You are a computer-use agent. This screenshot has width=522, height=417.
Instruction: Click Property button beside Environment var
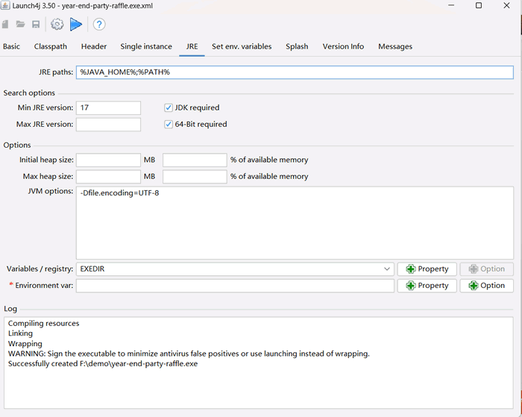(427, 285)
